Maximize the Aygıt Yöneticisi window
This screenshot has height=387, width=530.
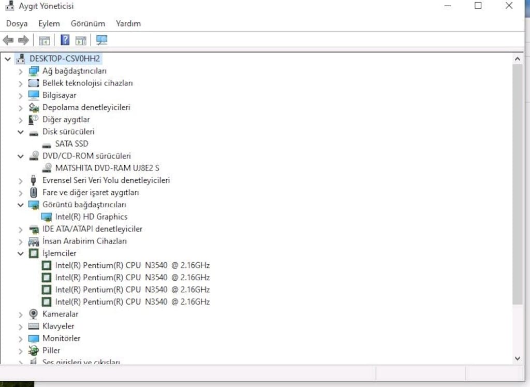click(x=478, y=5)
